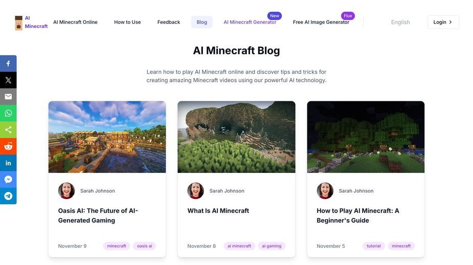Open the Free AI Image Generator link

321,22
